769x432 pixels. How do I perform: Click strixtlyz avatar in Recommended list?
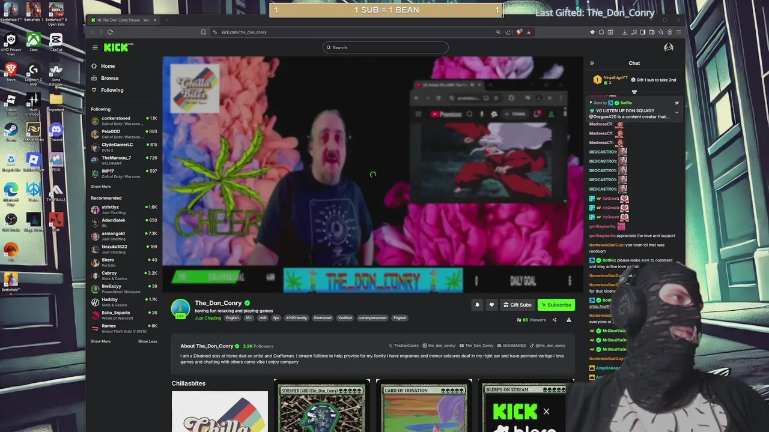coord(95,209)
